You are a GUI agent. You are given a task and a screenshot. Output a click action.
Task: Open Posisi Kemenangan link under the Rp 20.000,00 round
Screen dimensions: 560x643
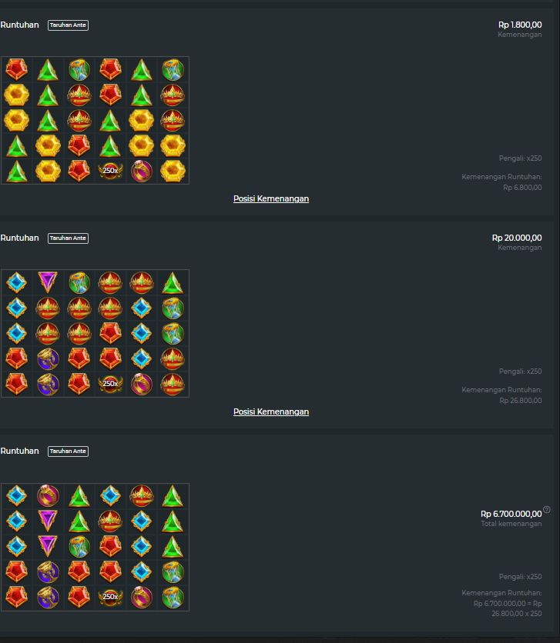point(271,411)
